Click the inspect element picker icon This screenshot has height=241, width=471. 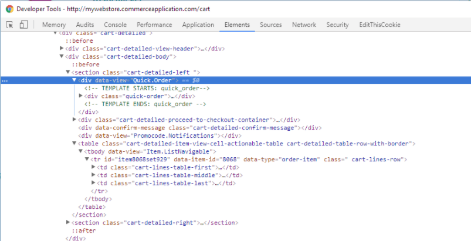point(10,25)
